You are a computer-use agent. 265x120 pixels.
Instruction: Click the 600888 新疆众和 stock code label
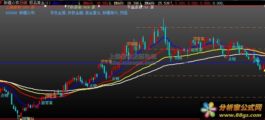[x=20, y=13]
